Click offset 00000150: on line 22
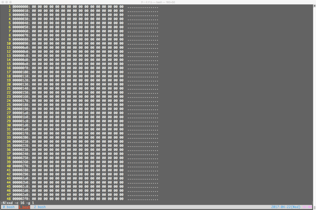 tap(21, 92)
